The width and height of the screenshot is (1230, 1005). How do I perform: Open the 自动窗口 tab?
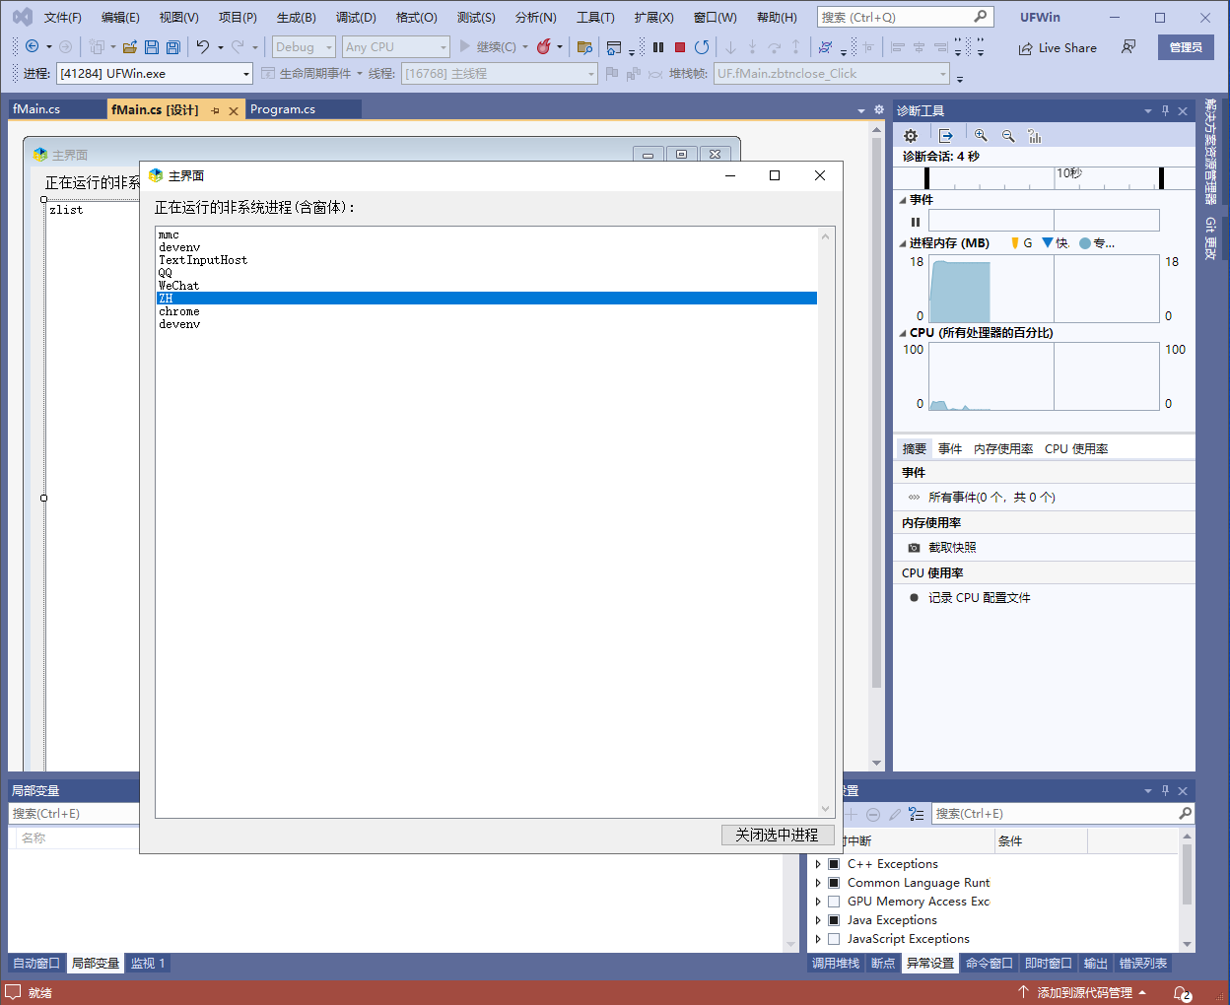click(x=36, y=964)
